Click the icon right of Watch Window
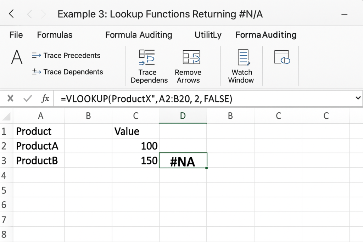The width and height of the screenshot is (363, 242). click(x=282, y=57)
